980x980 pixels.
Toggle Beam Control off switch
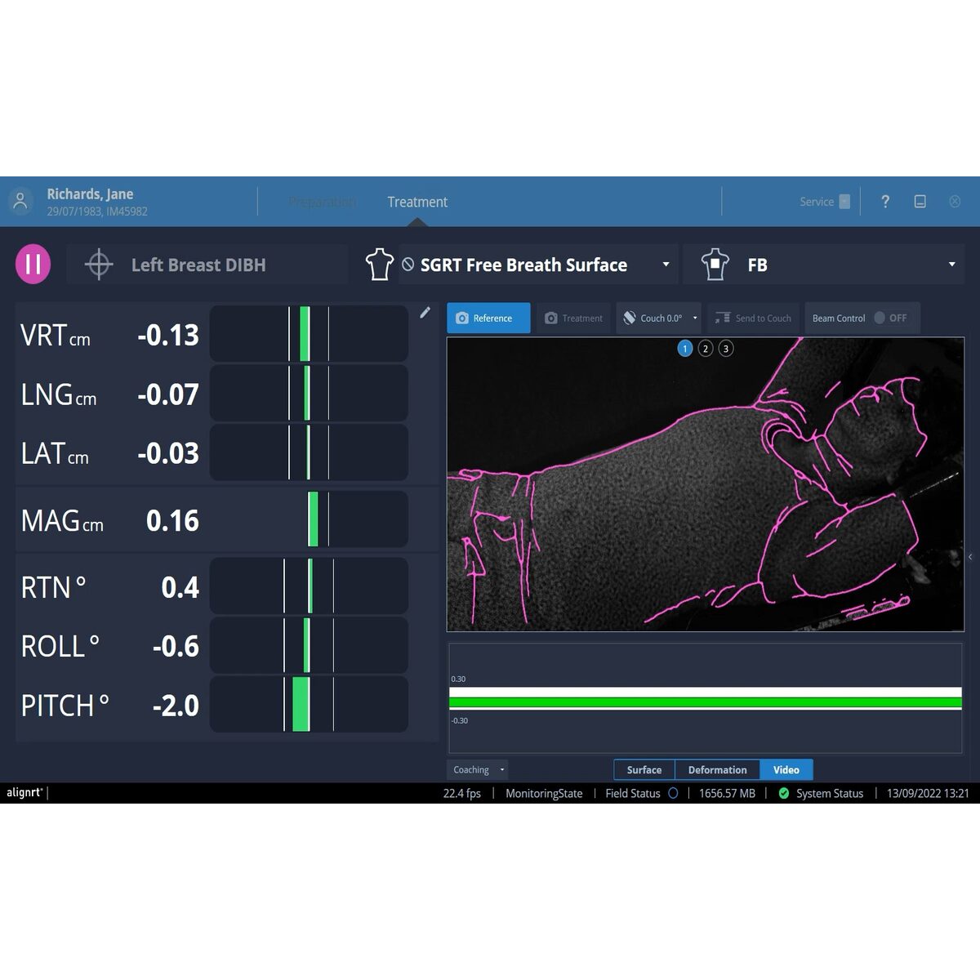(880, 318)
